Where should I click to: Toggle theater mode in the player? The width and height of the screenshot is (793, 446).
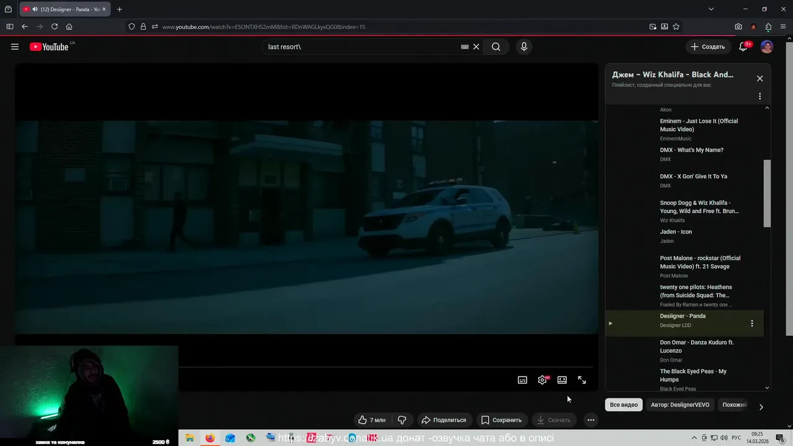(x=562, y=380)
